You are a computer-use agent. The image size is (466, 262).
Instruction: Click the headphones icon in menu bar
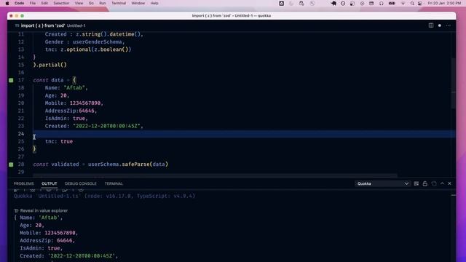[382, 3]
